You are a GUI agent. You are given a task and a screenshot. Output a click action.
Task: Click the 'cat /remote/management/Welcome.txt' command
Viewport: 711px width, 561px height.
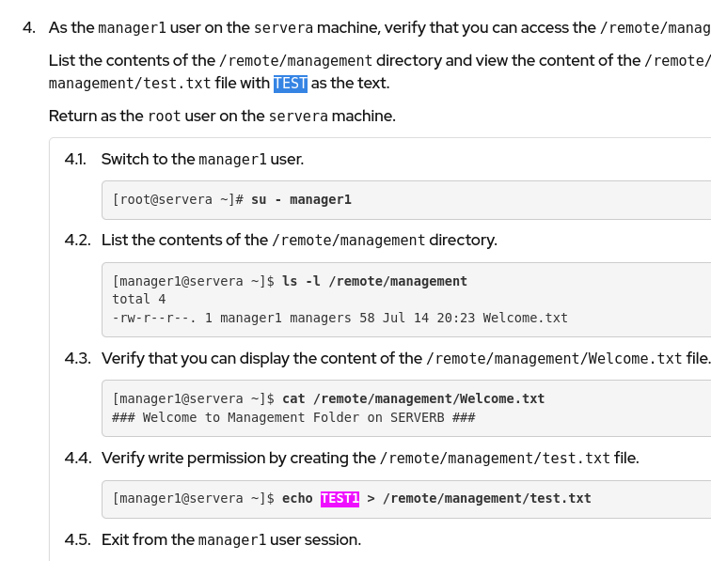coord(413,398)
